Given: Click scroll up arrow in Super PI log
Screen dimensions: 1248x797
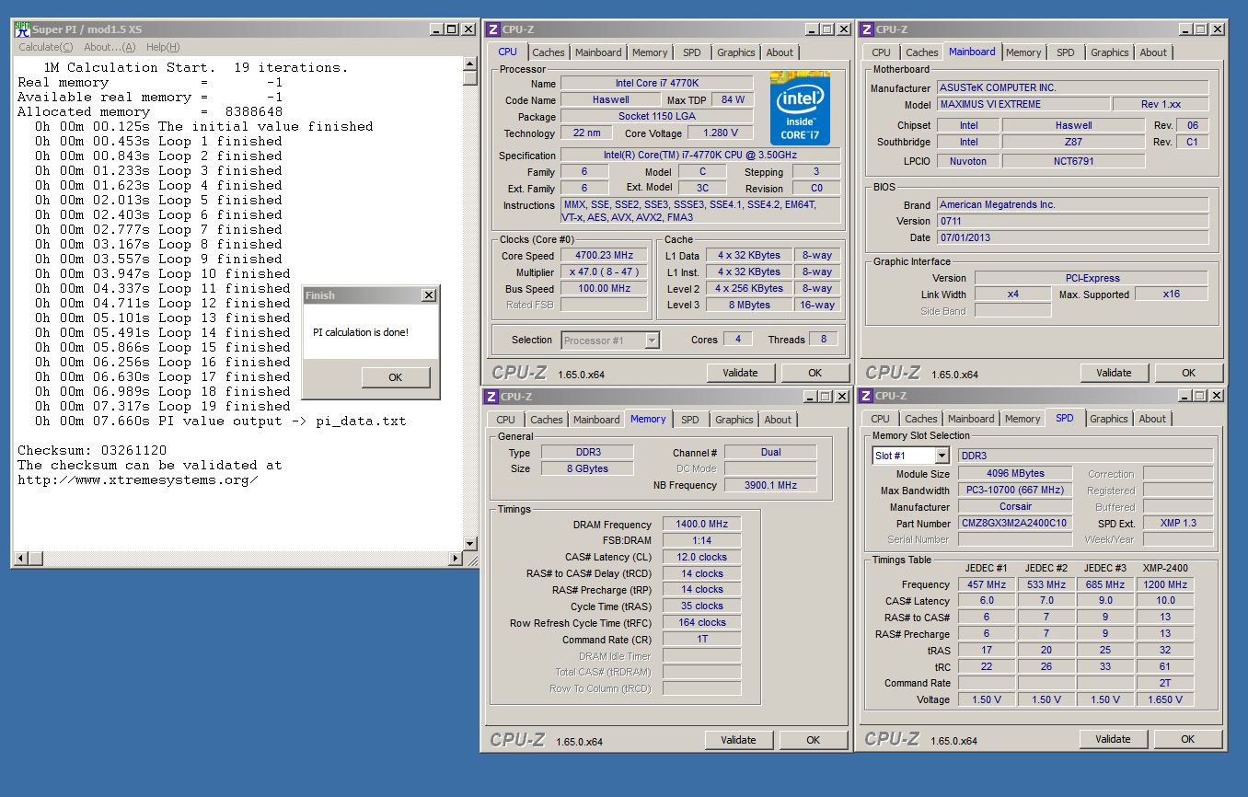Looking at the screenshot, I should pyautogui.click(x=469, y=64).
